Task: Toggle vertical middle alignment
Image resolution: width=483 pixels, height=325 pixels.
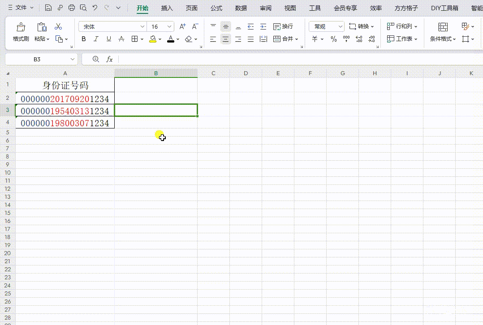Action: pos(226,27)
